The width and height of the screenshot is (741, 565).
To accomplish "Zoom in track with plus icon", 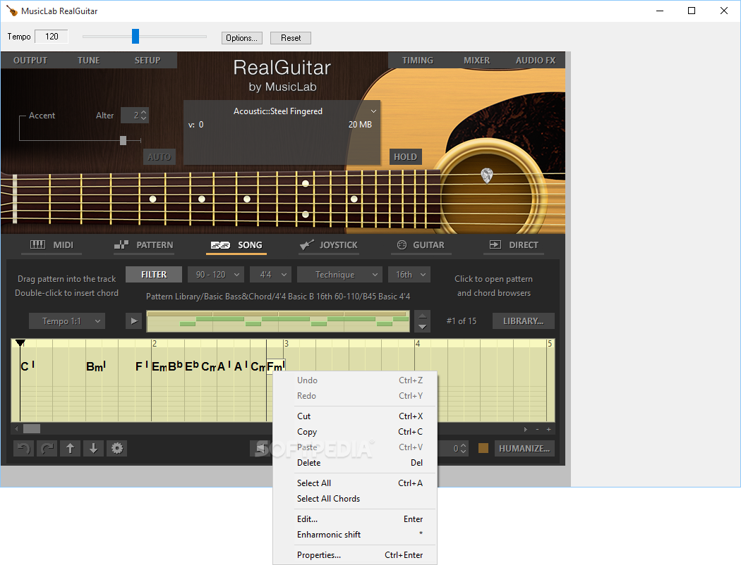I will (x=548, y=429).
